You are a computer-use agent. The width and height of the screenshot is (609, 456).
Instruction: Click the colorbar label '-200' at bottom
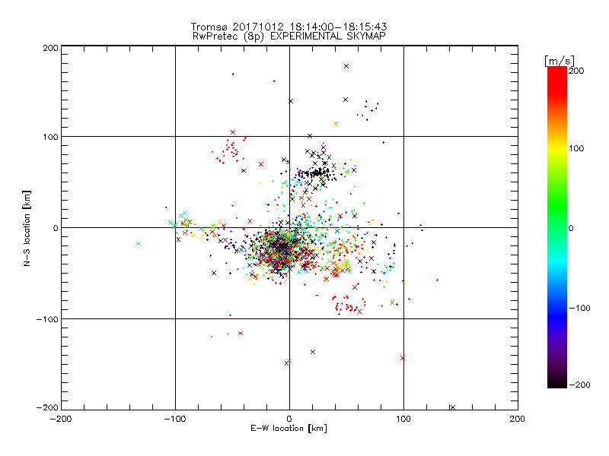(x=579, y=385)
